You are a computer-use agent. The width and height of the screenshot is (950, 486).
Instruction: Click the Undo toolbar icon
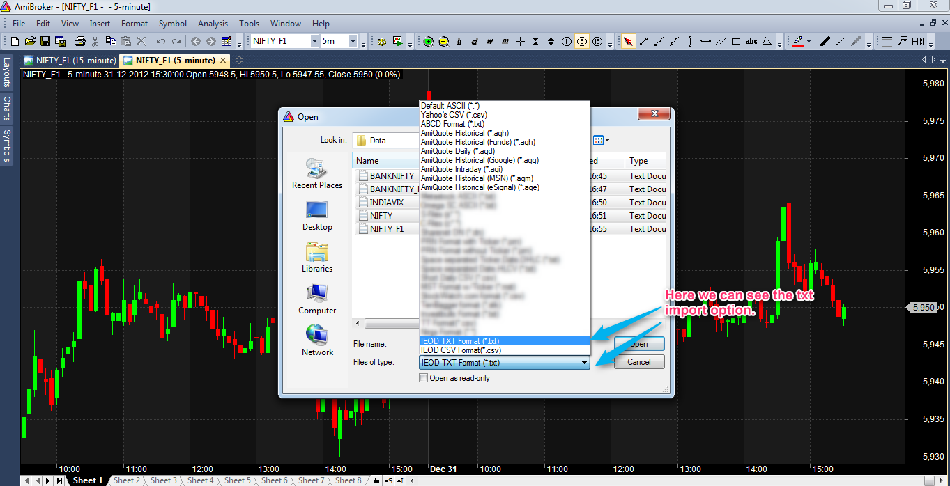pyautogui.click(x=161, y=41)
